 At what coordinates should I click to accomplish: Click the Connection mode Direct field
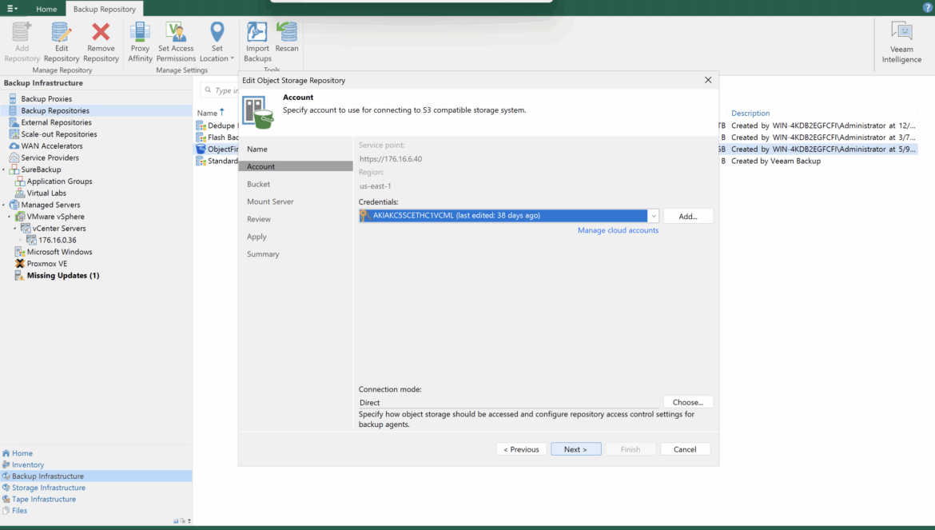(508, 402)
